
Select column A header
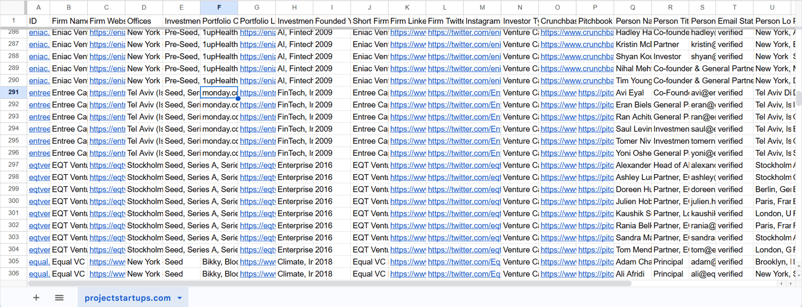38,7
